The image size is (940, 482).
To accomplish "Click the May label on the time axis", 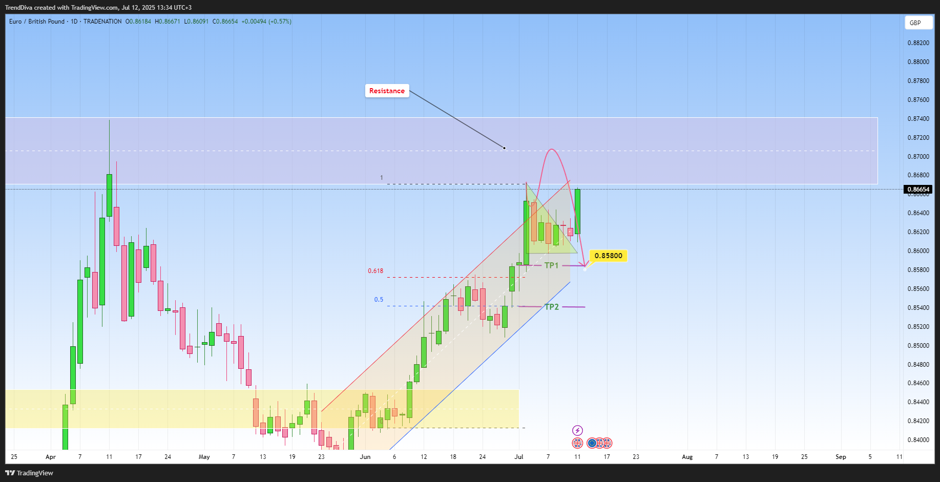I will [x=204, y=457].
